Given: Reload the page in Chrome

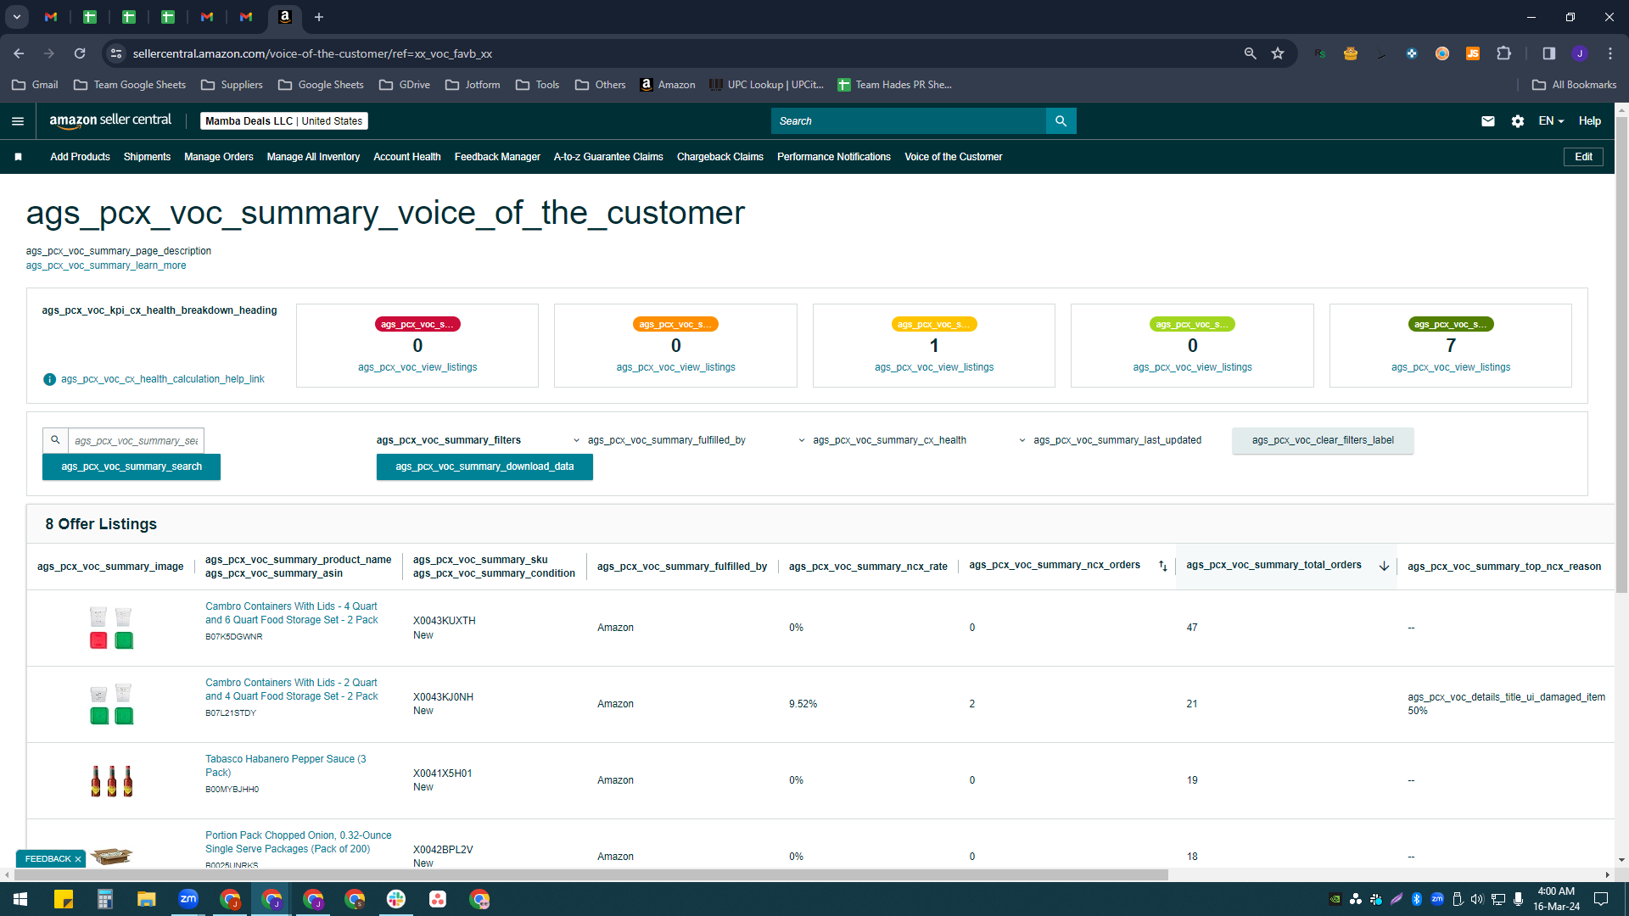Looking at the screenshot, I should [80, 53].
